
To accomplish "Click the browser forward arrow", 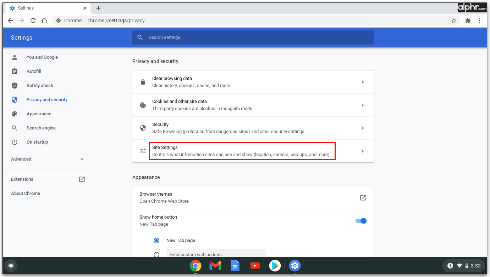I will pos(22,21).
